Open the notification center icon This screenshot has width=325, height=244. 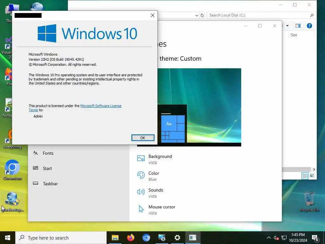coord(315,238)
